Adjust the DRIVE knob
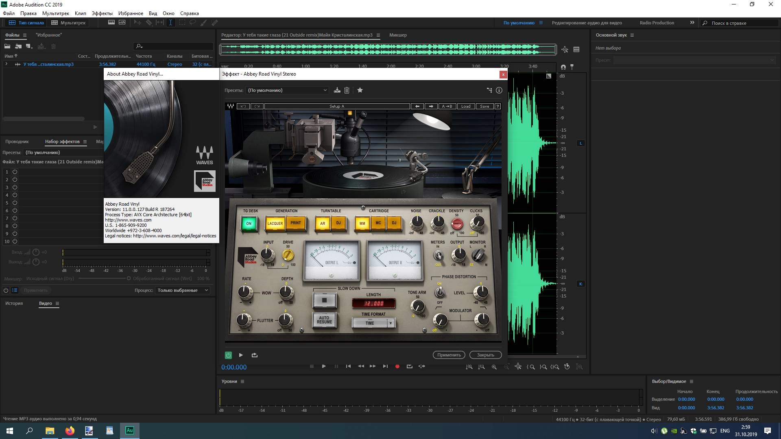The image size is (781, 439). point(288,255)
